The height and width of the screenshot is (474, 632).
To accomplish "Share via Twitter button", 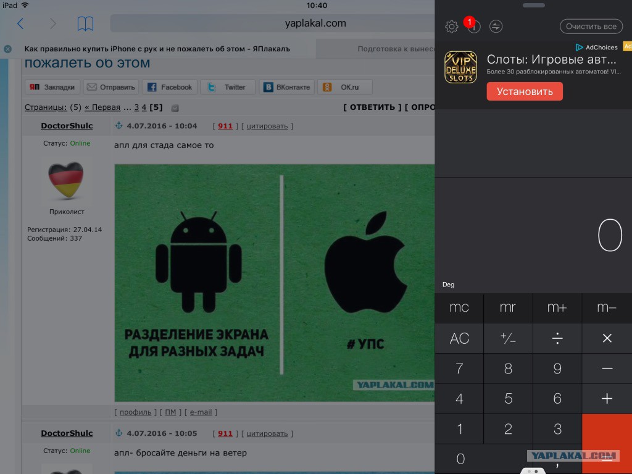I will pos(228,87).
